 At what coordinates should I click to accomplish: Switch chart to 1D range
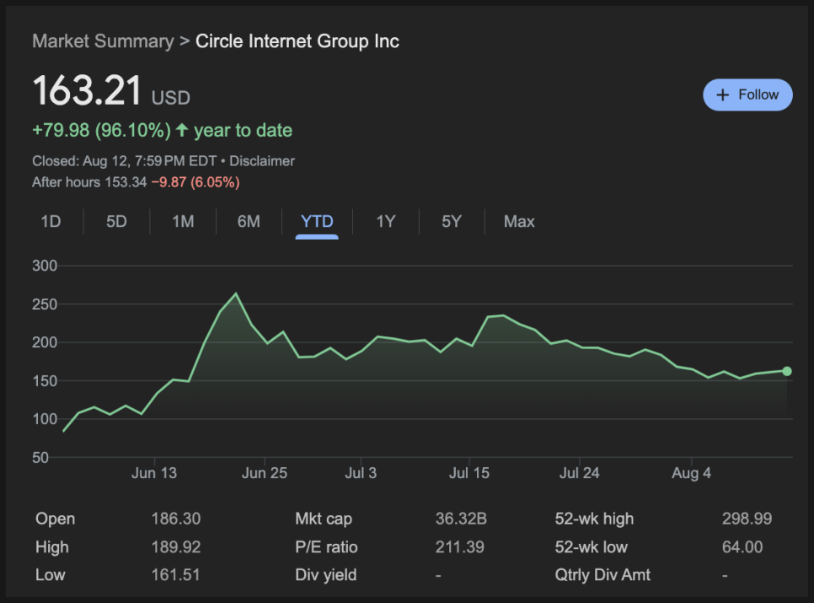pyautogui.click(x=51, y=222)
